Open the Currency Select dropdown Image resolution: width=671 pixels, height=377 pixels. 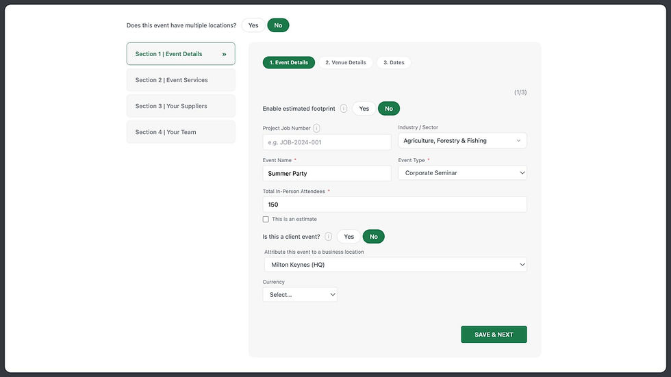(300, 294)
